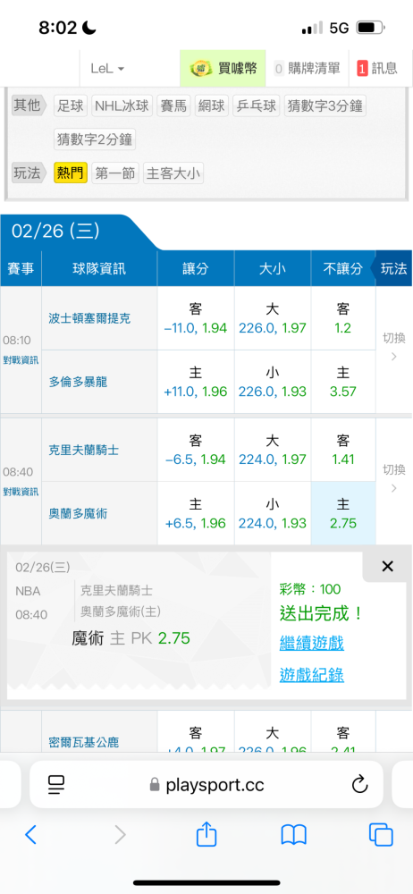Tap playsport.cc address bar
Screen dimensions: 413x894
click(206, 785)
